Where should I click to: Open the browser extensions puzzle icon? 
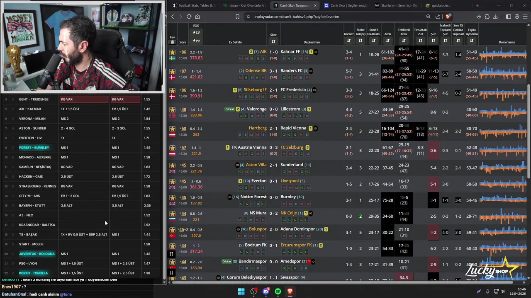pyautogui.click(x=487, y=17)
